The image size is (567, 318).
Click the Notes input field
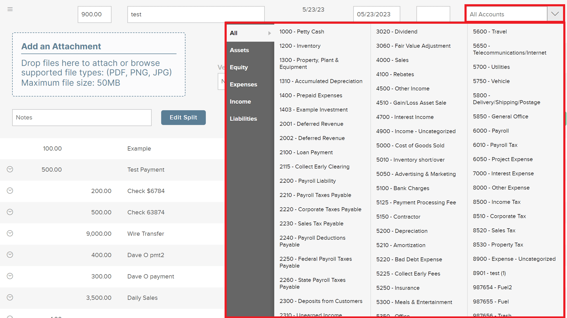(x=82, y=117)
